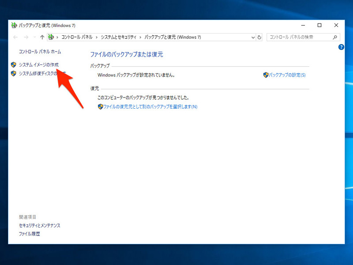Open セキュリティとメンテナンス related item

coord(40,226)
